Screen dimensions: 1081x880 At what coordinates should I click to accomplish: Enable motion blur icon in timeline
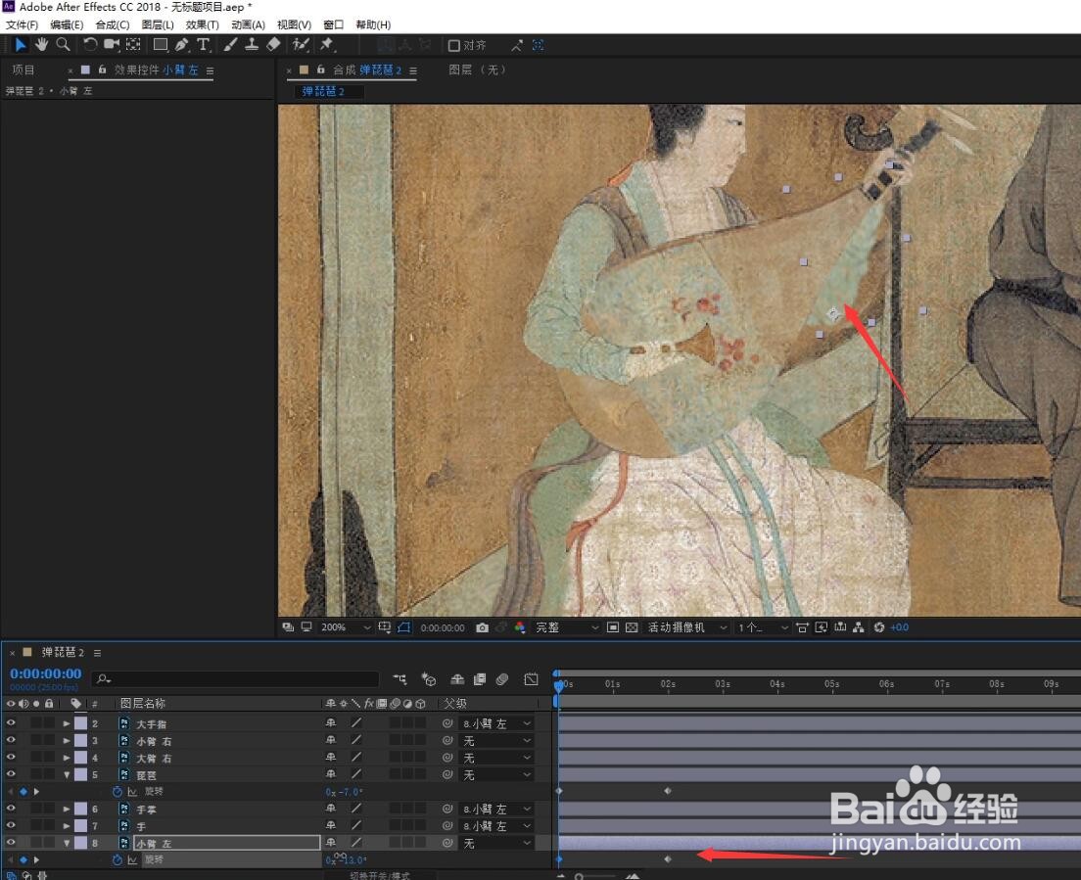[502, 678]
